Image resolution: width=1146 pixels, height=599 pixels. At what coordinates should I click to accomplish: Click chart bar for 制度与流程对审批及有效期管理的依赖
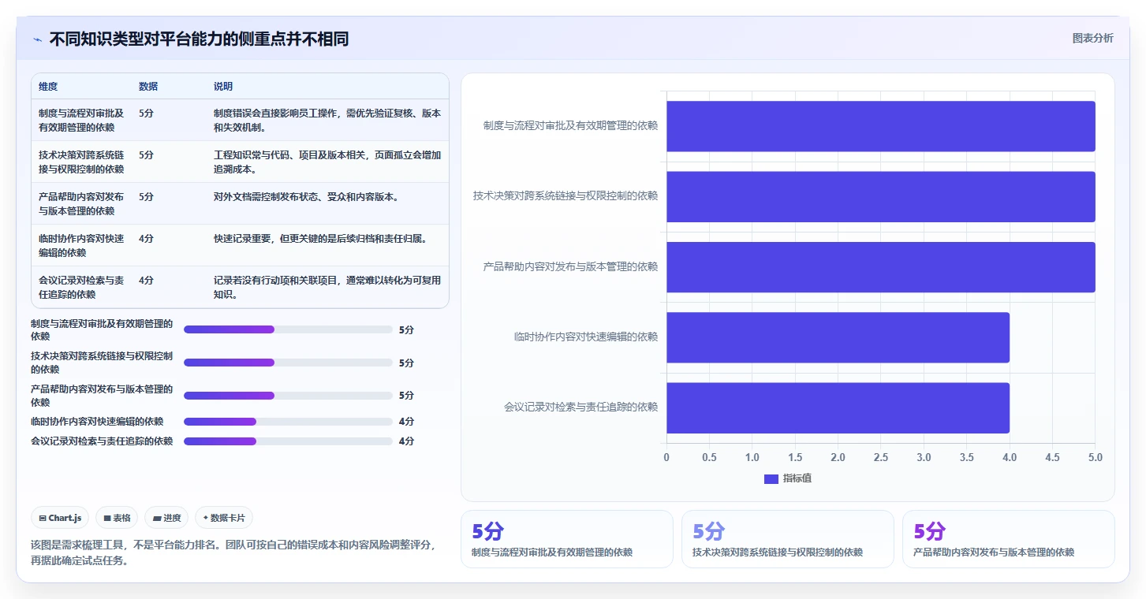[881, 126]
